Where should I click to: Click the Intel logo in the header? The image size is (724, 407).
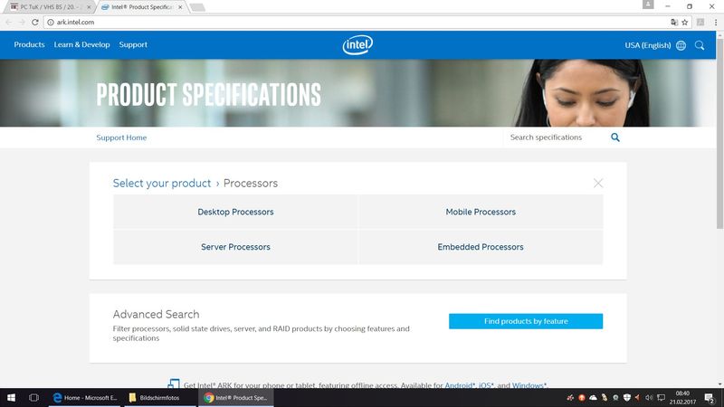[357, 44]
